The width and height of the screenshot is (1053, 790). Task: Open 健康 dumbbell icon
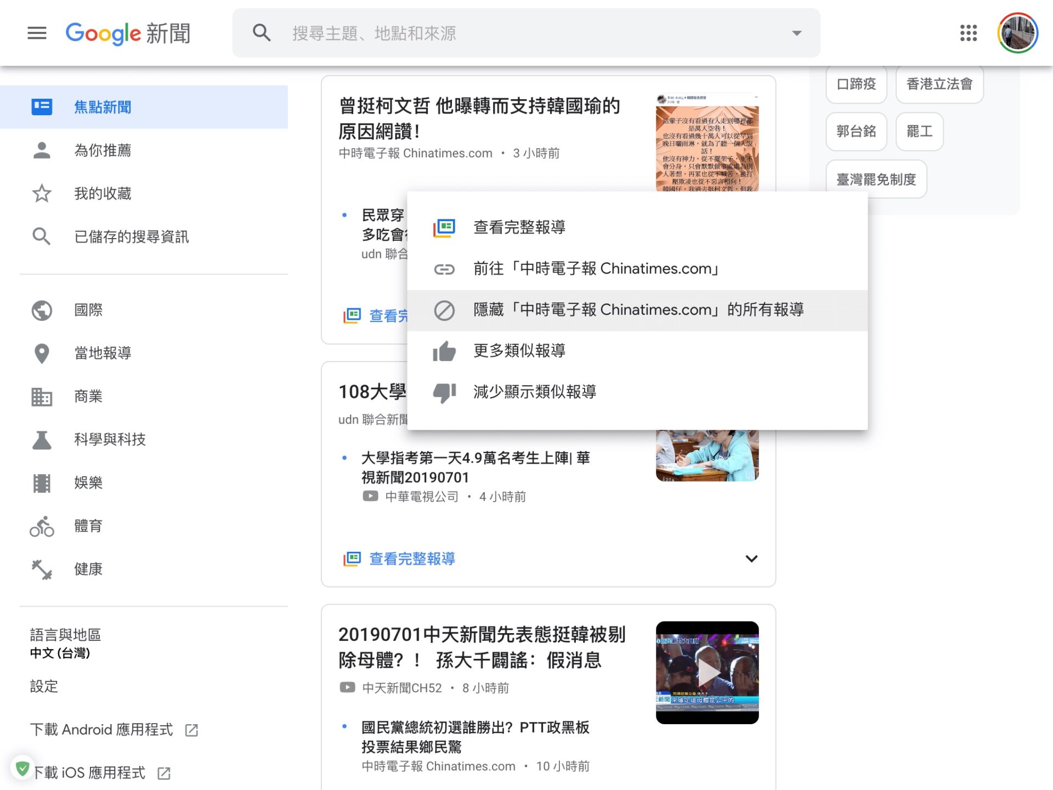click(x=42, y=569)
